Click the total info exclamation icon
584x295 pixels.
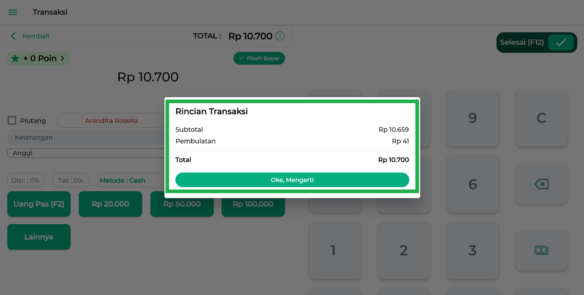pos(280,36)
